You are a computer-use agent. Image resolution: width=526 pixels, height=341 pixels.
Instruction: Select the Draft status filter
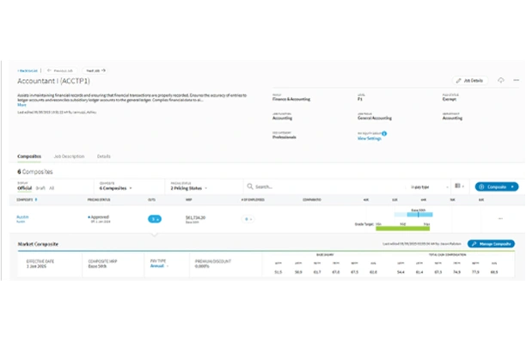point(40,188)
